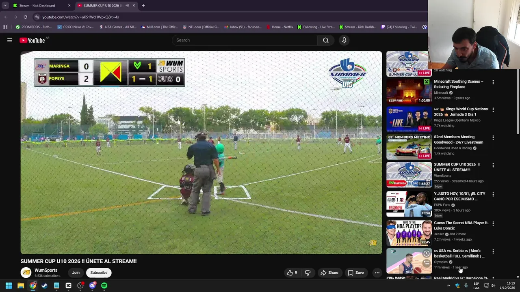Open File Explorer from taskbar
This screenshot has width=520, height=292.
pyautogui.click(x=21, y=286)
